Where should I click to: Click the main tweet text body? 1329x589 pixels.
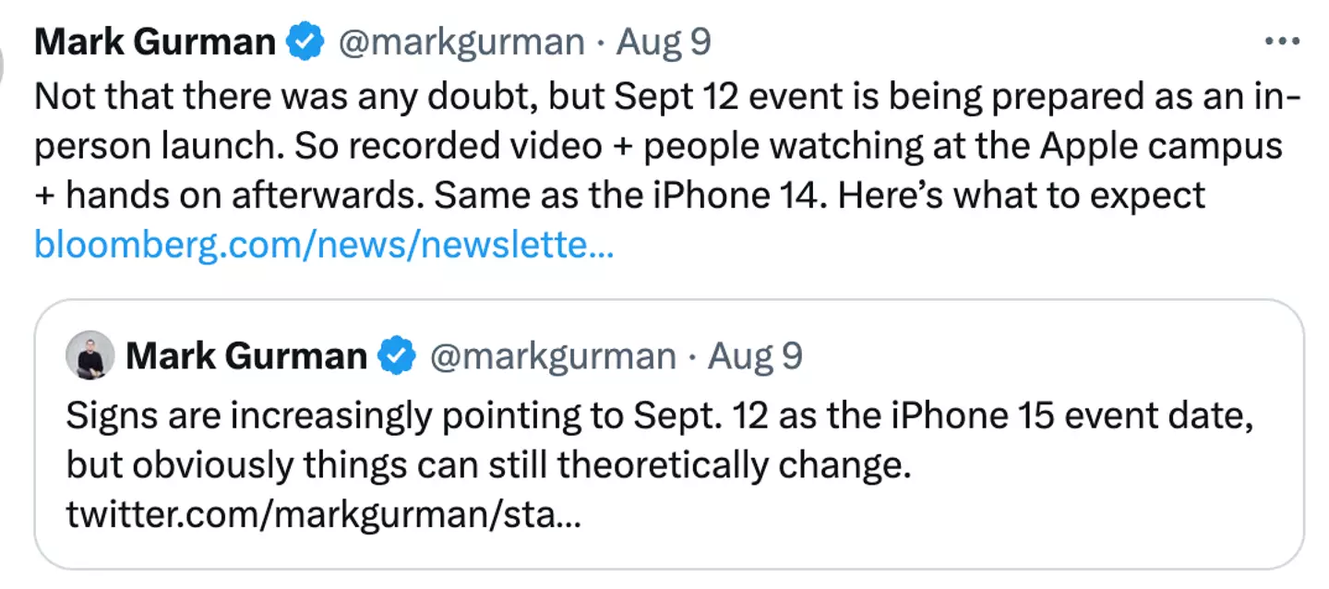pos(646,143)
